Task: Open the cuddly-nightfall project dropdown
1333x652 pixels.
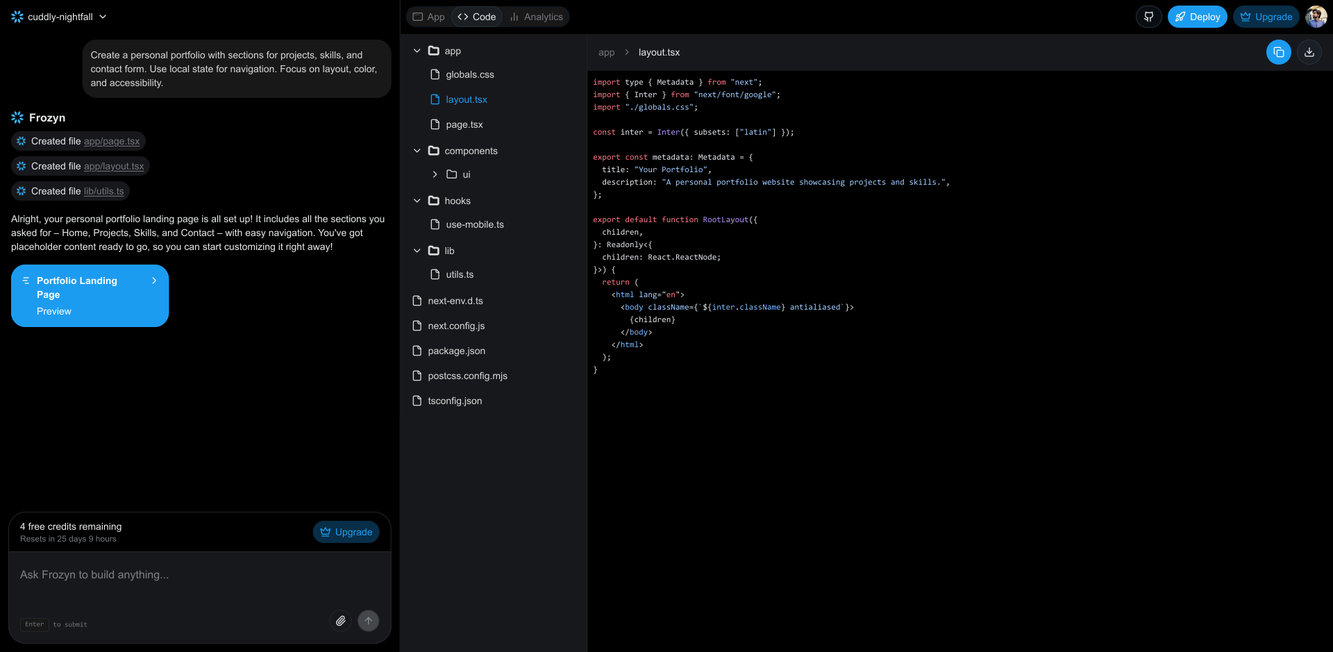Action: coord(103,17)
